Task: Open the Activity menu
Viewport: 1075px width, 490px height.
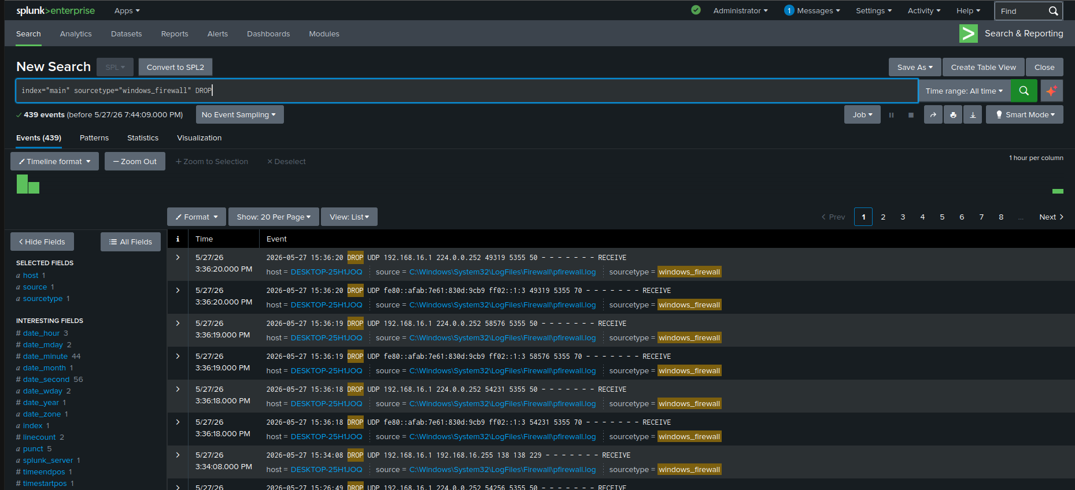Action: tap(924, 10)
